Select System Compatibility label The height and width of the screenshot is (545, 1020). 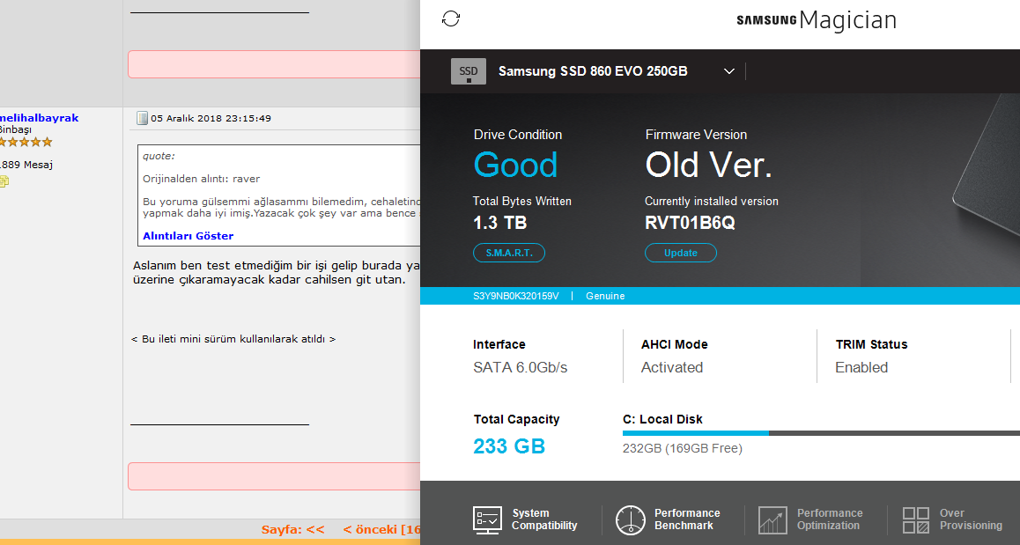tap(543, 519)
